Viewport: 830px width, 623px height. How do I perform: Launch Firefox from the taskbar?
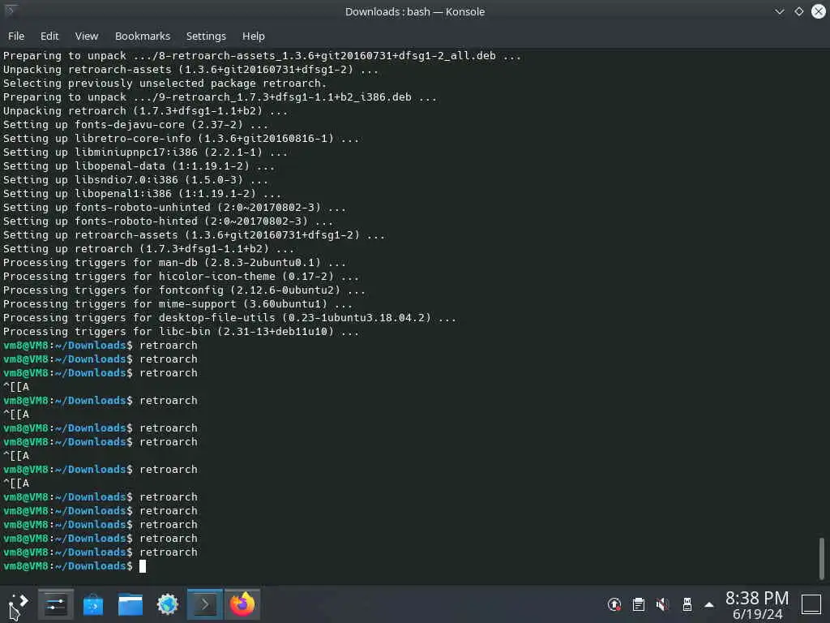pyautogui.click(x=242, y=604)
